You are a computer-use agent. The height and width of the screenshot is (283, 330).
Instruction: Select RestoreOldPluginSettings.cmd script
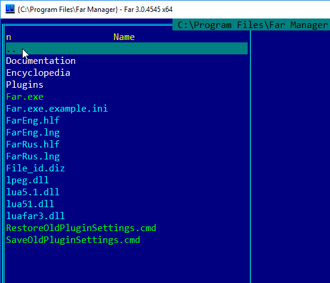81,228
